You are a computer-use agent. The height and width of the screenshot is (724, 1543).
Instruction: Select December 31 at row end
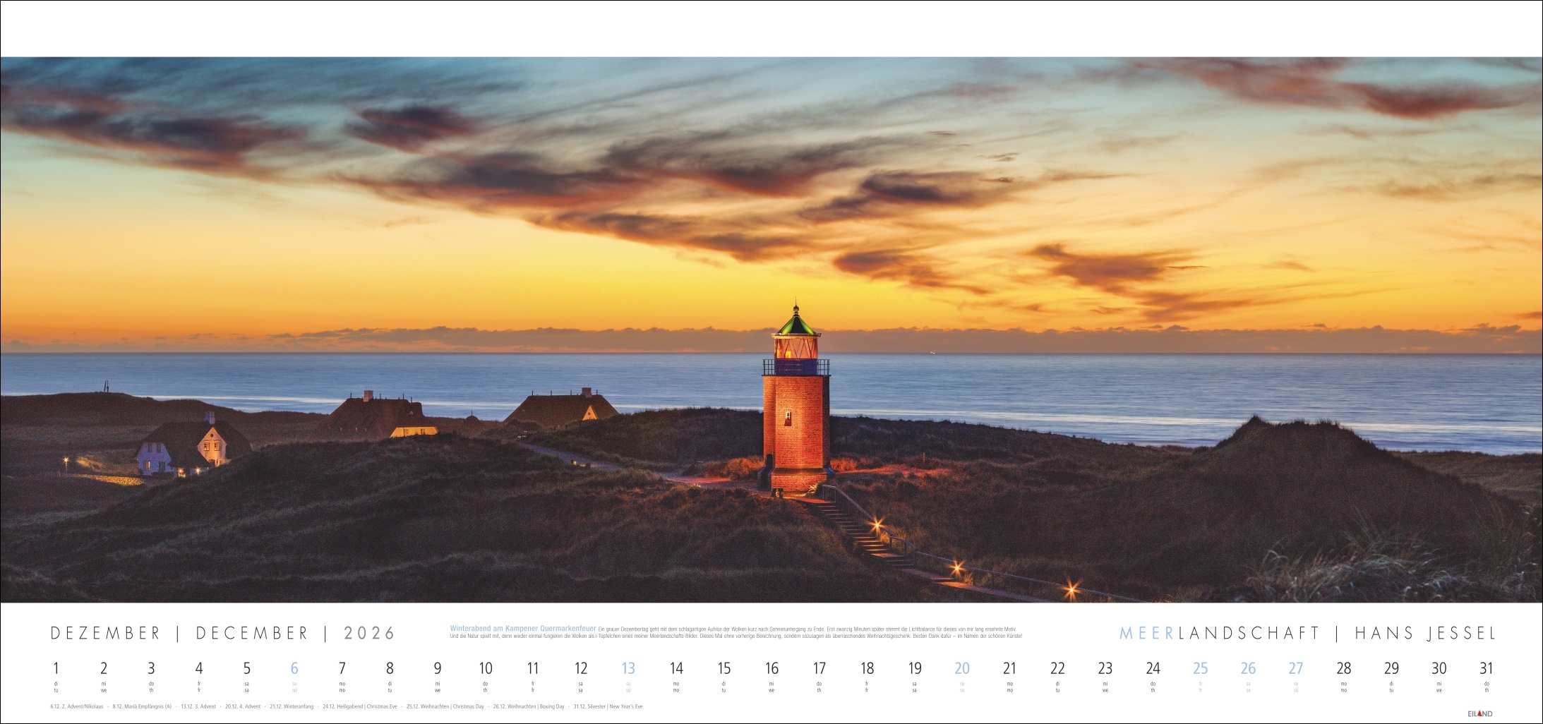(x=1486, y=668)
